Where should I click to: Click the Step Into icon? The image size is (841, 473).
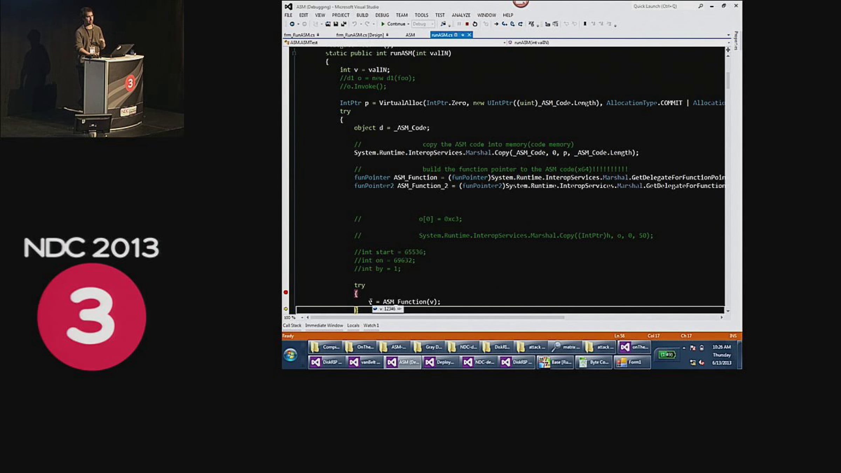coord(504,24)
